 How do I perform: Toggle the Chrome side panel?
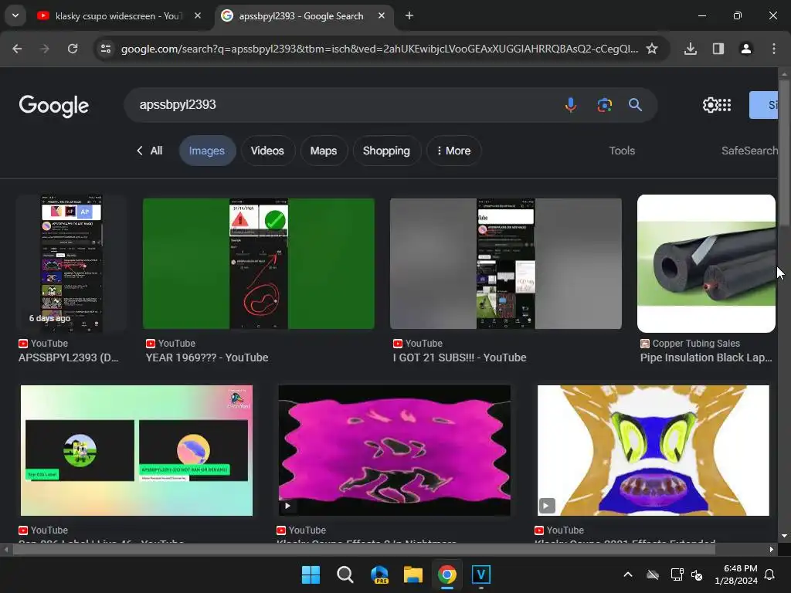click(718, 49)
